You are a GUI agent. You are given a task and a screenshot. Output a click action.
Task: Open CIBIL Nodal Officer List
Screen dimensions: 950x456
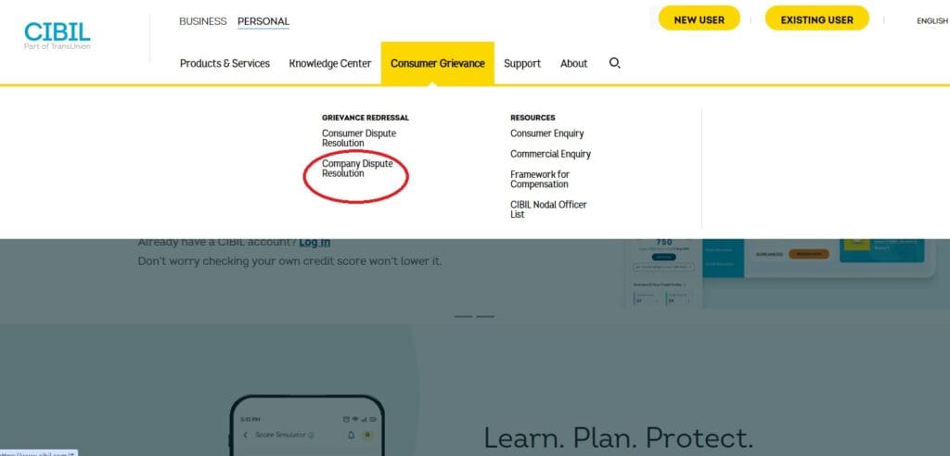(548, 209)
